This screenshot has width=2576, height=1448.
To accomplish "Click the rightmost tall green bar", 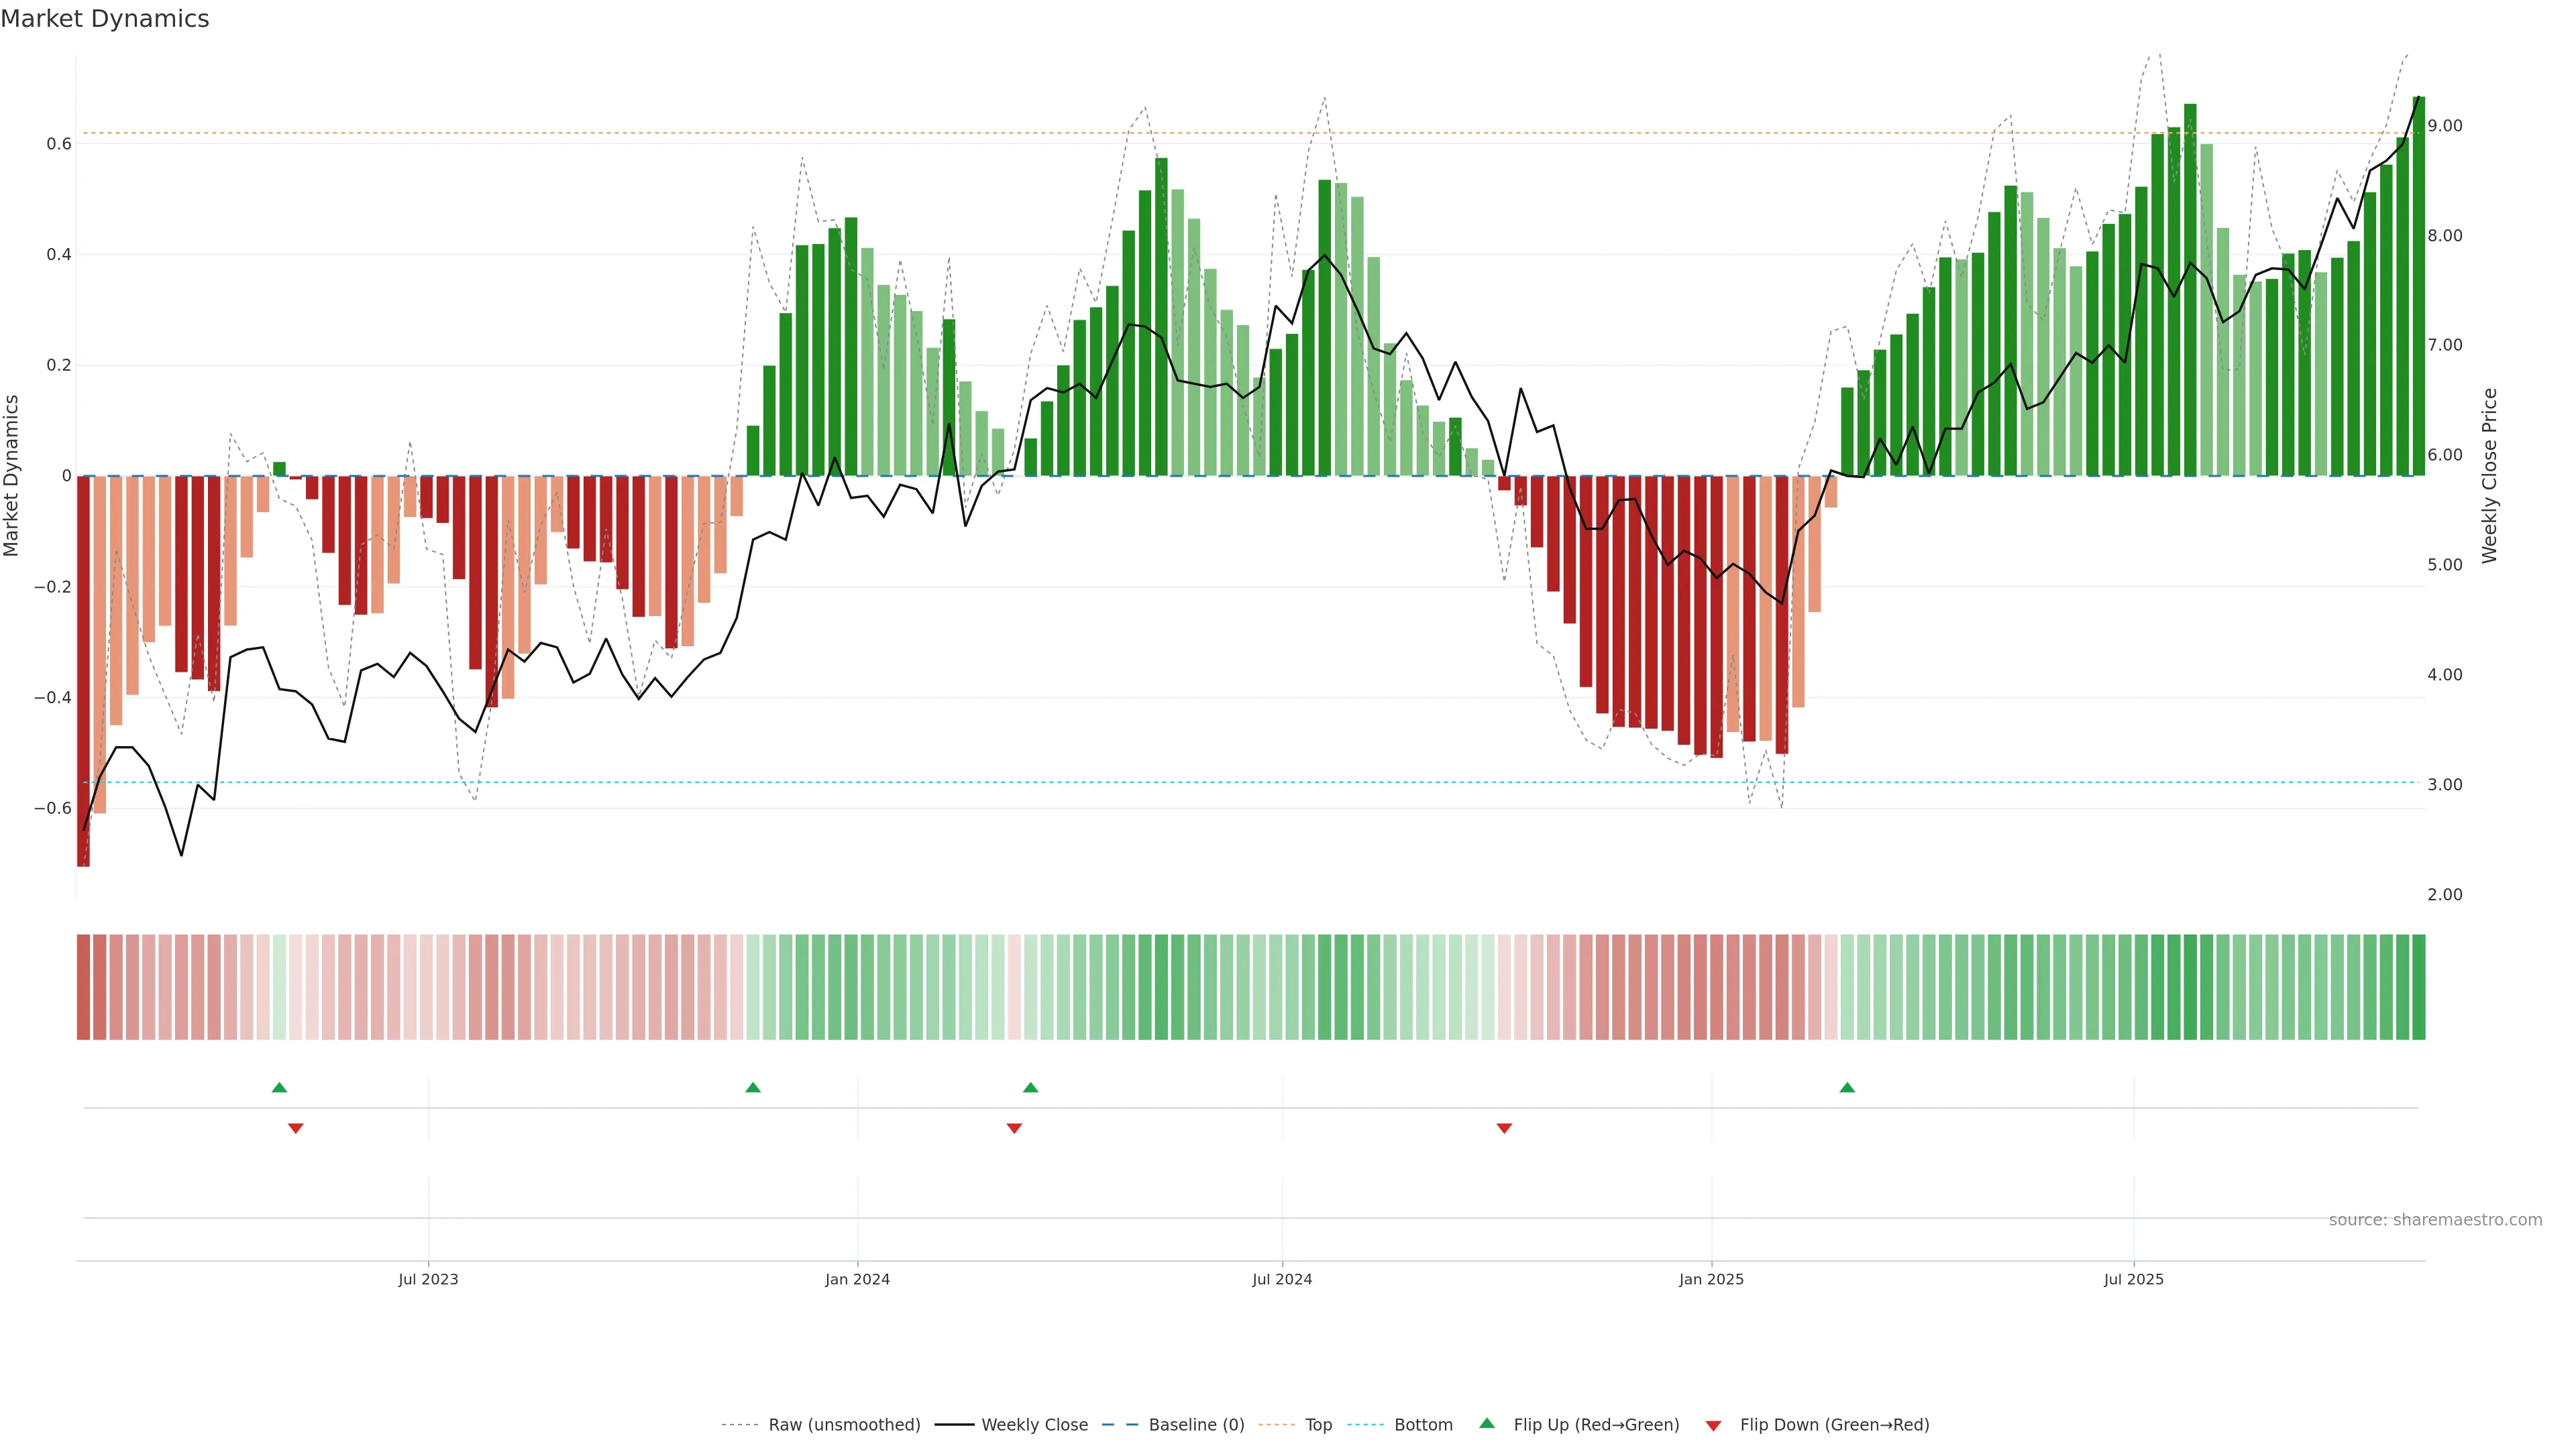I will (2418, 290).
